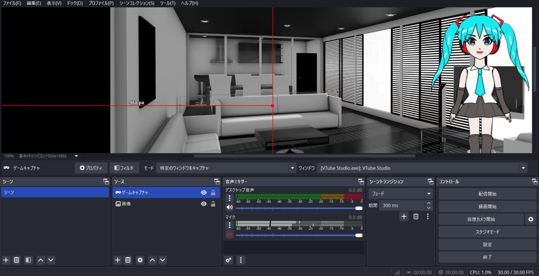Viewport: 539px width, 276px height.
Task: Remove selected source with trash icon
Action: coord(128,260)
